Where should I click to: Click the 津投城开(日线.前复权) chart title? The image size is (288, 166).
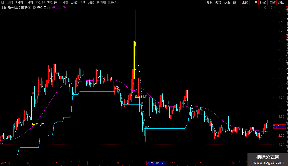(16, 8)
